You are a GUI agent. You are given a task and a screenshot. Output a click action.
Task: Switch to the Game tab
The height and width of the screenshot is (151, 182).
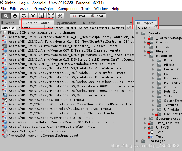[x=89, y=23]
